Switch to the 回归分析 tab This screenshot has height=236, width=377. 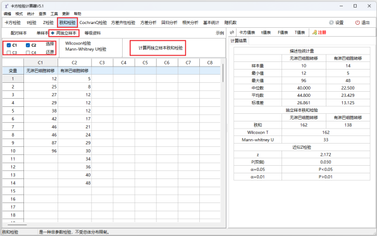pyautogui.click(x=170, y=23)
